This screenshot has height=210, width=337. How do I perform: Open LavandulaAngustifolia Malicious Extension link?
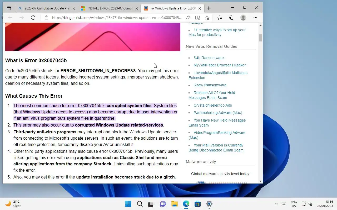coord(218,75)
